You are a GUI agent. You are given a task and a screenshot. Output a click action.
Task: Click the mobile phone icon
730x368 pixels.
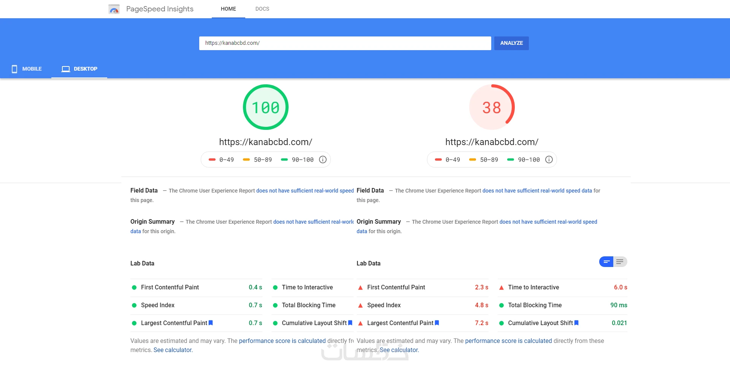14,69
